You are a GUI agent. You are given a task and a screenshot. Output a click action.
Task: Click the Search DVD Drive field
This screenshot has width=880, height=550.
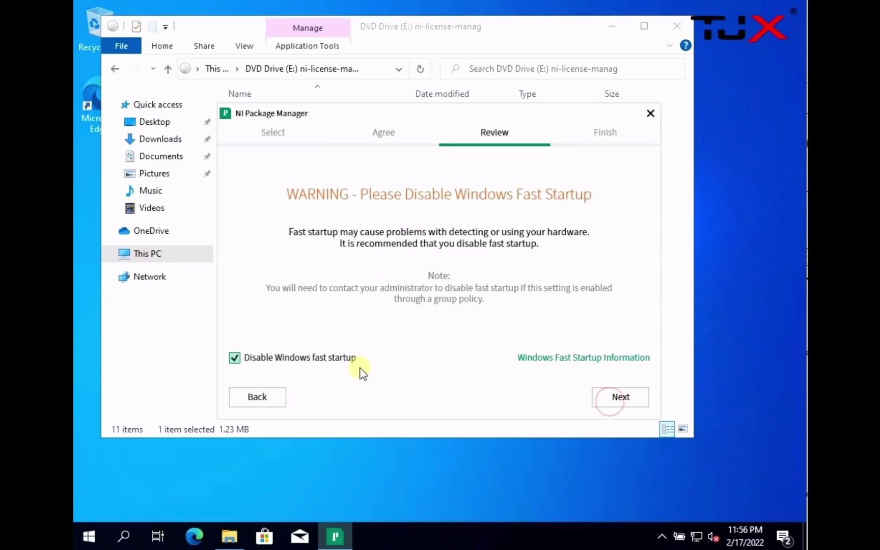(562, 69)
